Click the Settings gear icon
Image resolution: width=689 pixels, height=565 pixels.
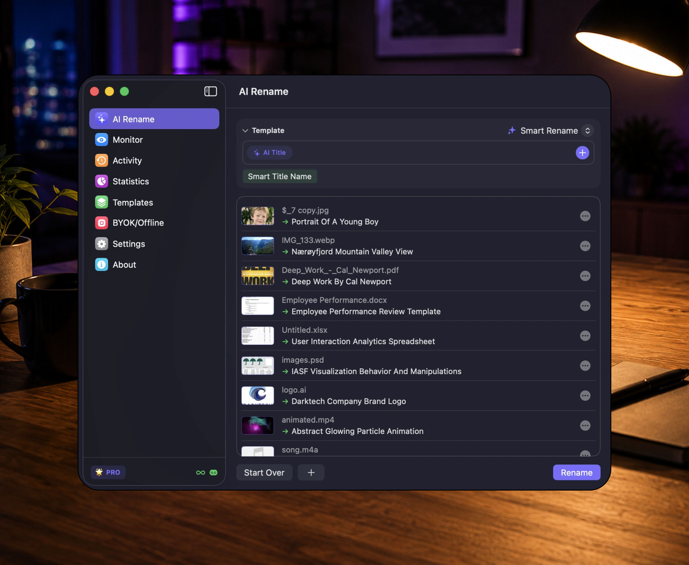click(x=102, y=244)
